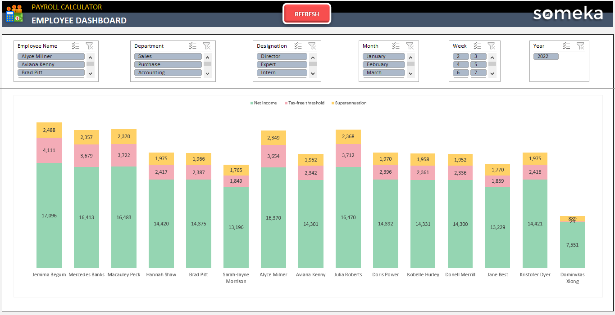Toggle 2022 in the Year slicer
The width and height of the screenshot is (615, 315).
coord(546,56)
